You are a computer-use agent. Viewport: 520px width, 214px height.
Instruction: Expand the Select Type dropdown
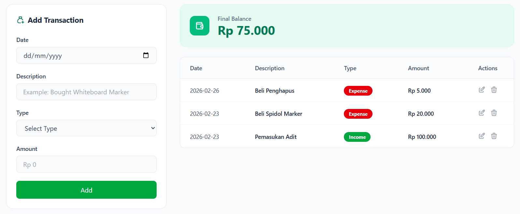pos(86,128)
